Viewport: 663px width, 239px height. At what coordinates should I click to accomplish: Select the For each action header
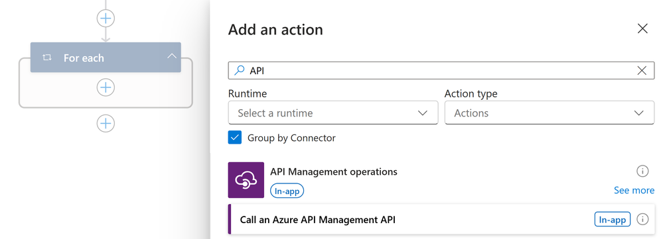(x=106, y=57)
